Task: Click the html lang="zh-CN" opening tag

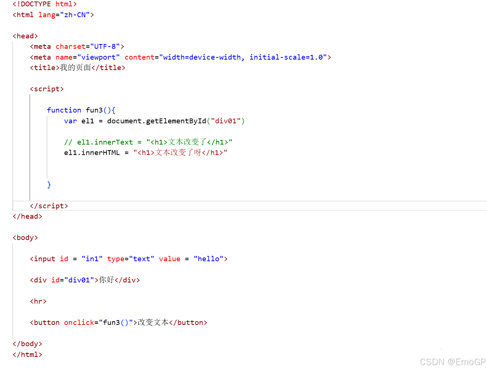Action: point(53,15)
